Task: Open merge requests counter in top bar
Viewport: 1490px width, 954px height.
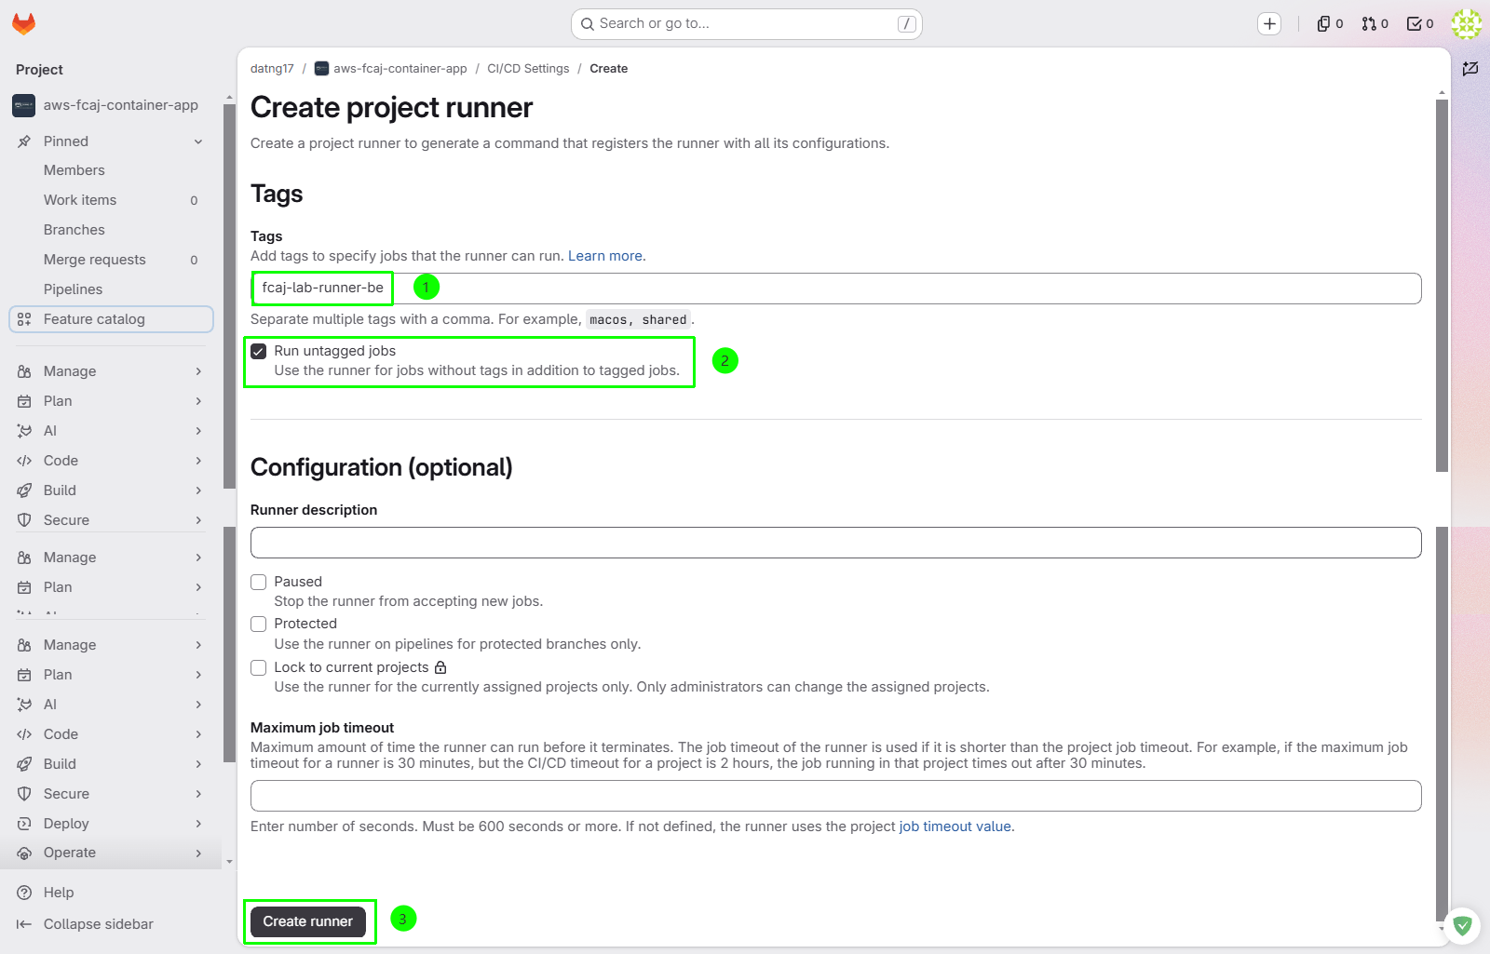Action: [1375, 24]
